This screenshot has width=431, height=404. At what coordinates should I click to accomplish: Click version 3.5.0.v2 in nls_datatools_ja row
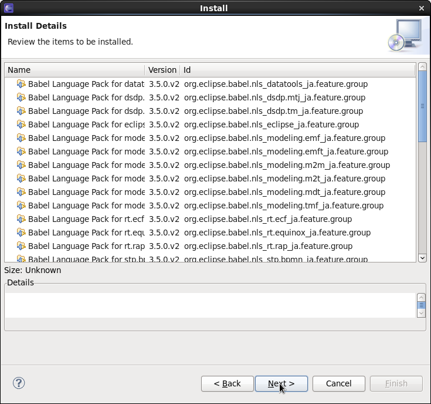164,84
